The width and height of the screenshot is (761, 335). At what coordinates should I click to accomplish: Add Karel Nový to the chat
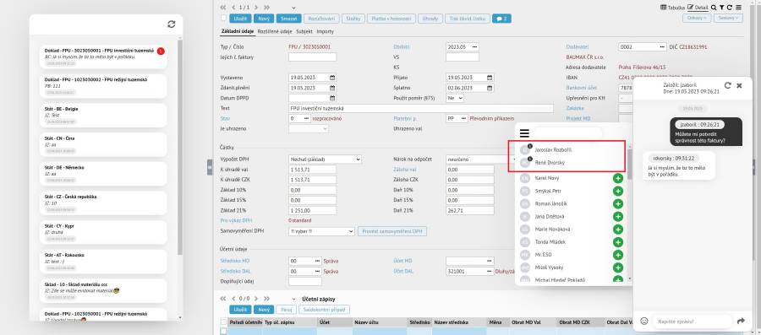[x=618, y=179]
